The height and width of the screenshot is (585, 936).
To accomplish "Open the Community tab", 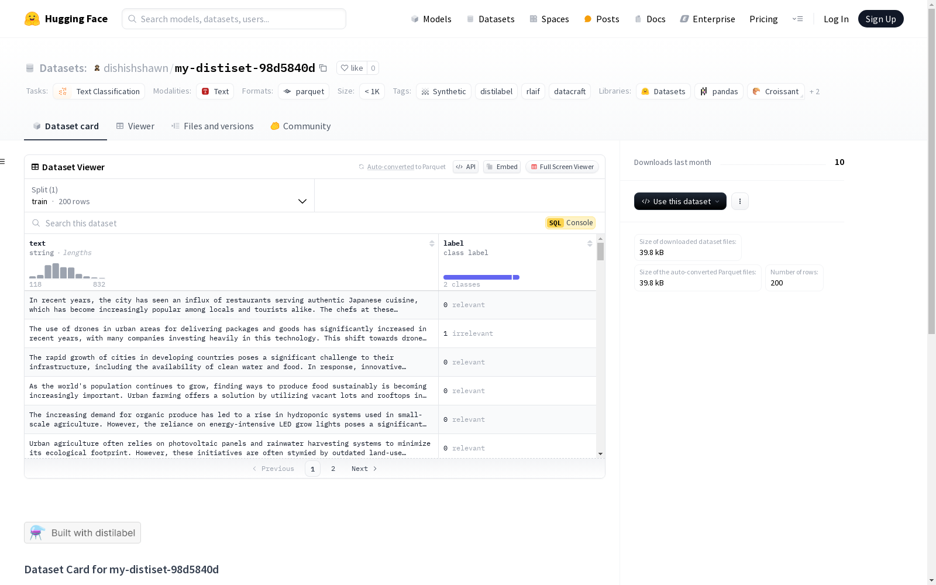I will click(301, 126).
